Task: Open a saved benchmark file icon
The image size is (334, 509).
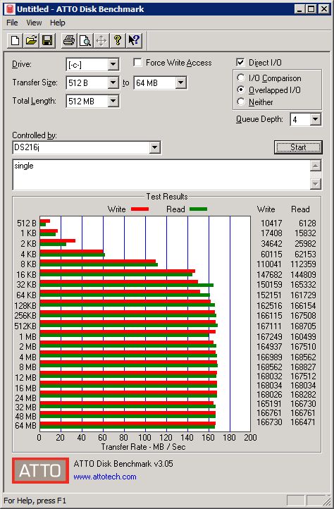Action: point(31,41)
